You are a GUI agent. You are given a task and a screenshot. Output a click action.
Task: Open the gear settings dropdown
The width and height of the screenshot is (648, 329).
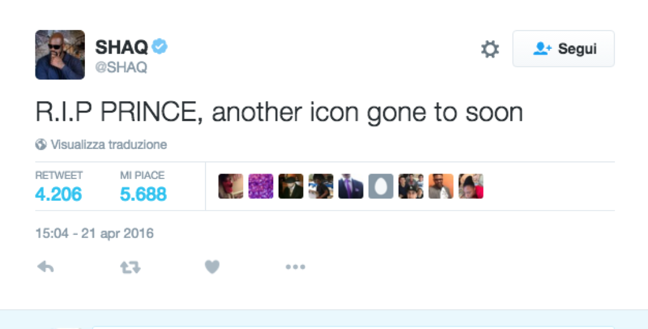tap(490, 49)
